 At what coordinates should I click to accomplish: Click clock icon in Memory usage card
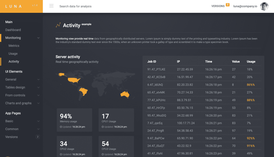(61, 127)
